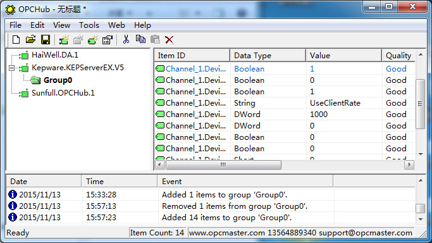The height and width of the screenshot is (243, 432).
Task: Open a project with the folder icon
Action: pos(30,40)
